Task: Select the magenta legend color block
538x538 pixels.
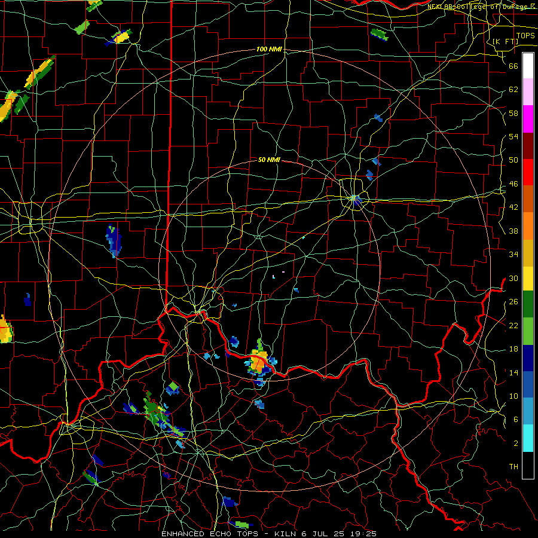Action: (528, 119)
